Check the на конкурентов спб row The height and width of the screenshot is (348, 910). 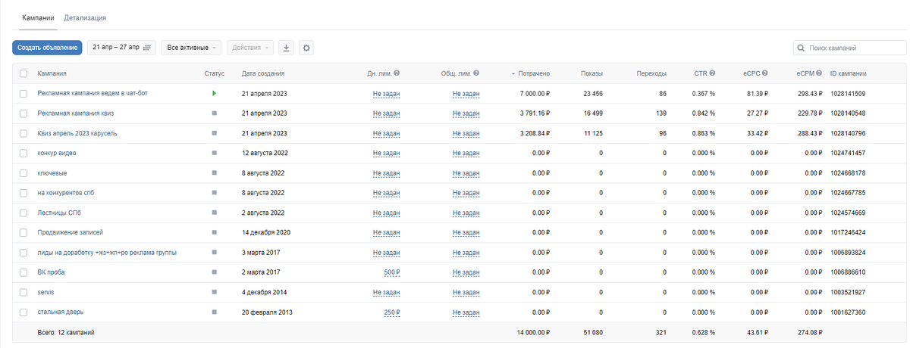pyautogui.click(x=24, y=193)
